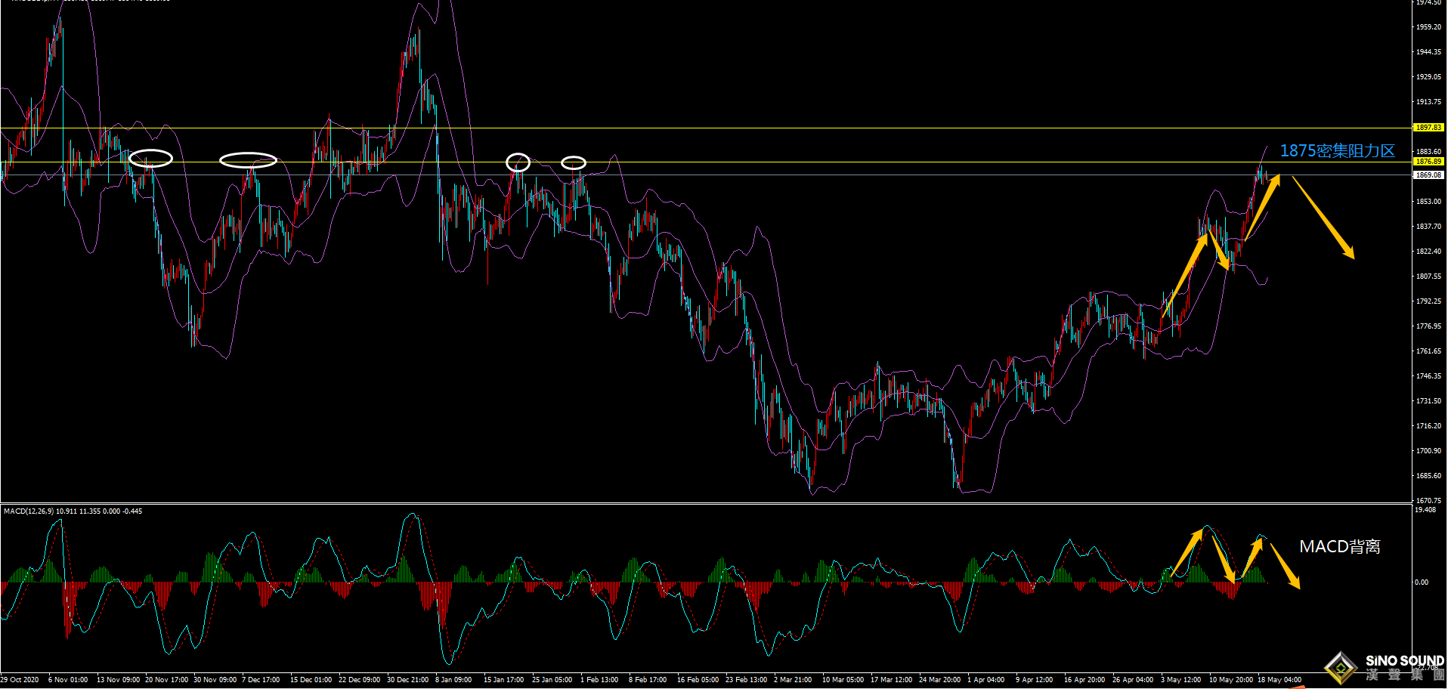Click the 1 Apr 04:00 time label

pyautogui.click(x=985, y=680)
